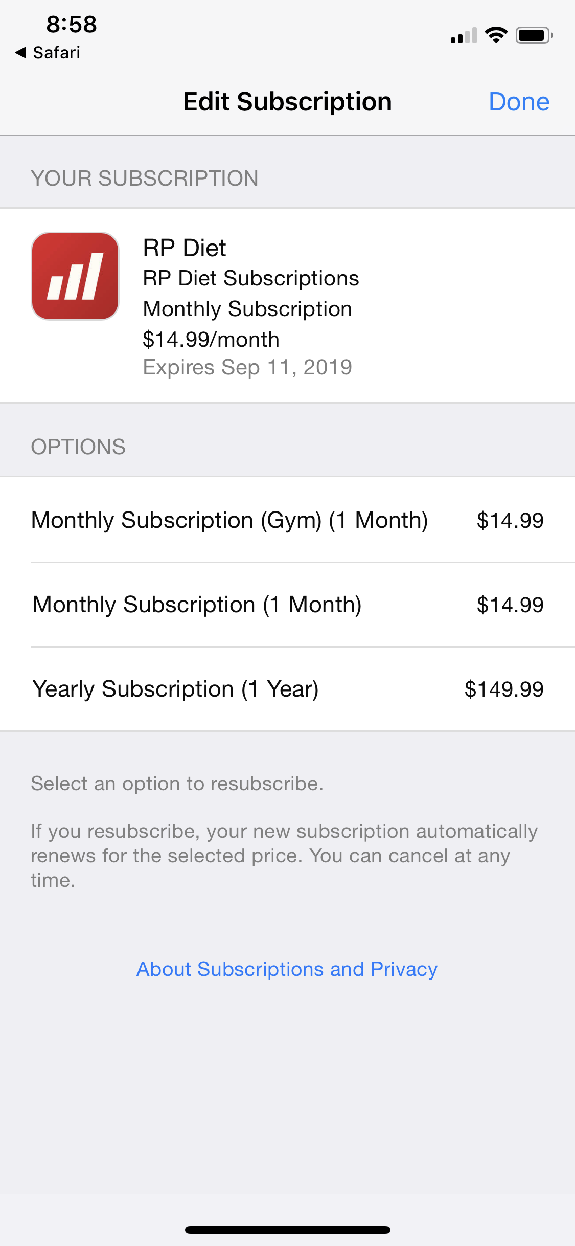
Task: Tap the back arrow to Safari
Action: click(21, 52)
